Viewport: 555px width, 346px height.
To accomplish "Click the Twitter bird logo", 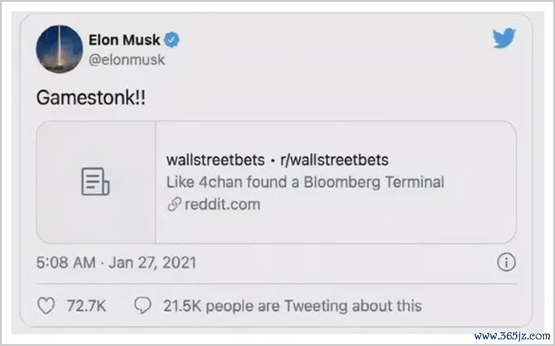I will [x=504, y=38].
